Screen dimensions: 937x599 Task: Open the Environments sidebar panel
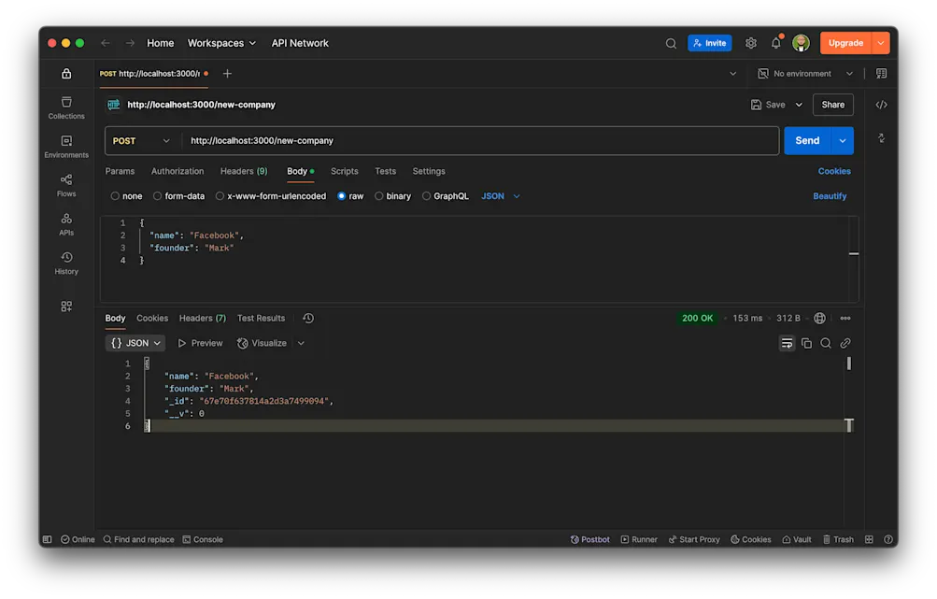point(66,147)
